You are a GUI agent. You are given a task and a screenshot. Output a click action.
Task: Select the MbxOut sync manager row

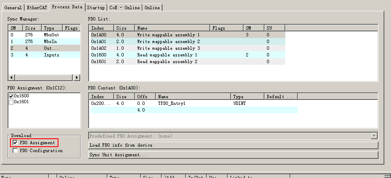[x=44, y=35]
